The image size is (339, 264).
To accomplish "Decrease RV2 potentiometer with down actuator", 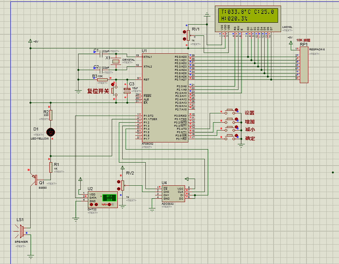I will pos(118,189).
